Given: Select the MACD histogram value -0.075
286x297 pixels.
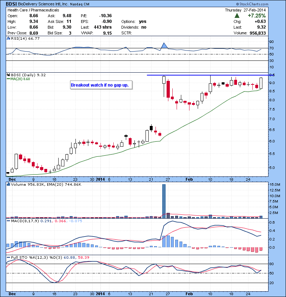Looking at the screenshot, I should (75, 221).
